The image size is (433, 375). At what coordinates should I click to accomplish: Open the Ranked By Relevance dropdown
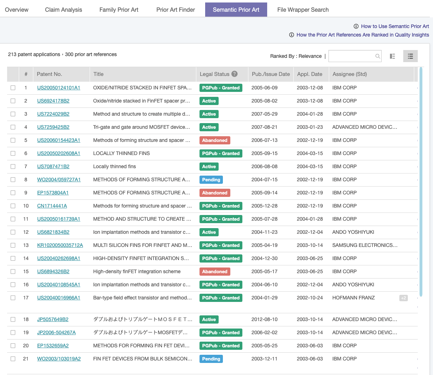pos(296,56)
